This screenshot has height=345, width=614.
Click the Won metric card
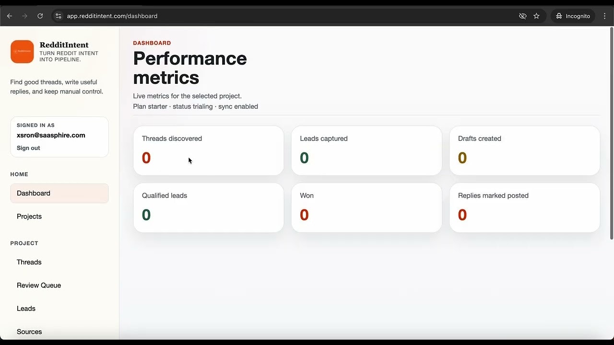366,207
